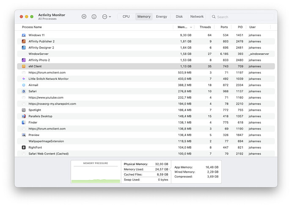Switch to the Disk tab
The width and height of the screenshot is (292, 206).
click(x=179, y=16)
